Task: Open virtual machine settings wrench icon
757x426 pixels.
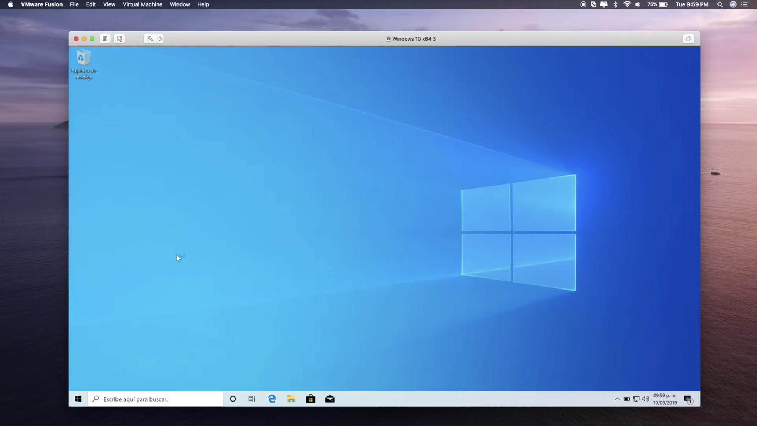Action: click(150, 39)
